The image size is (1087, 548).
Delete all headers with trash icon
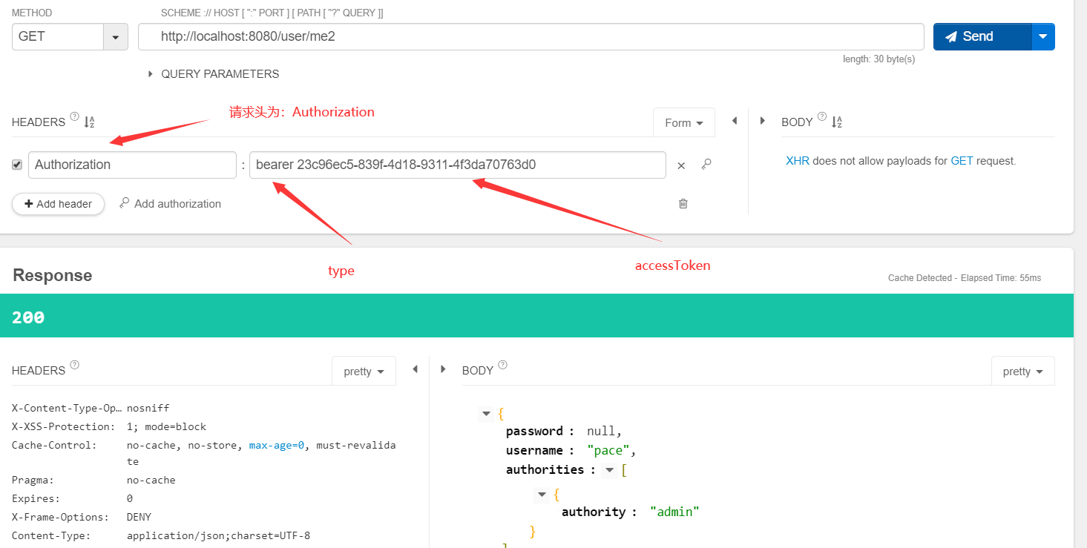(683, 203)
